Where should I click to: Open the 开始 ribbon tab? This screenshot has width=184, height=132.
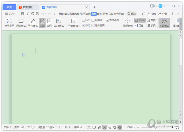pos(61,14)
